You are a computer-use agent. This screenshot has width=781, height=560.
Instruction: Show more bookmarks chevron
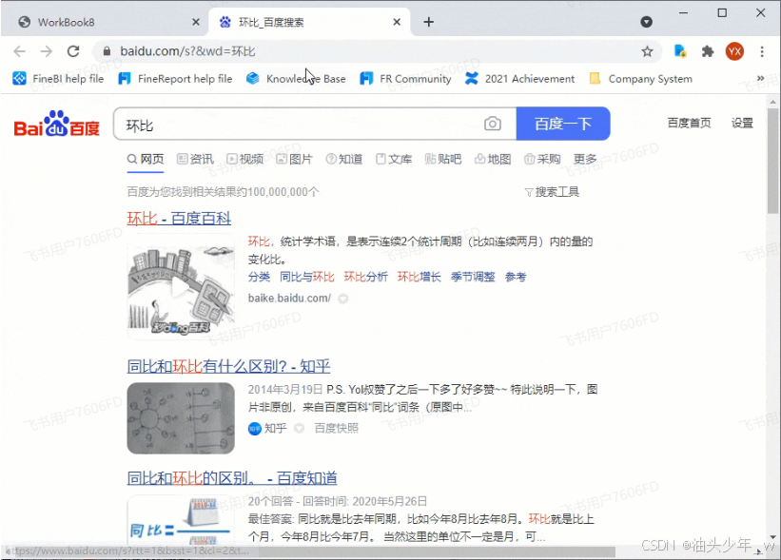(761, 78)
